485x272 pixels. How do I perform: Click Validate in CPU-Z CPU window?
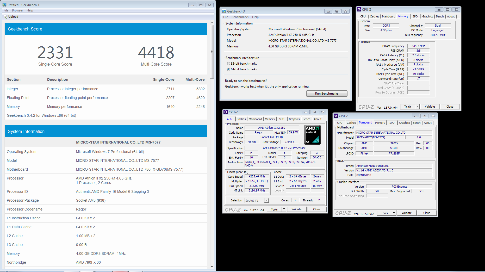point(296,209)
